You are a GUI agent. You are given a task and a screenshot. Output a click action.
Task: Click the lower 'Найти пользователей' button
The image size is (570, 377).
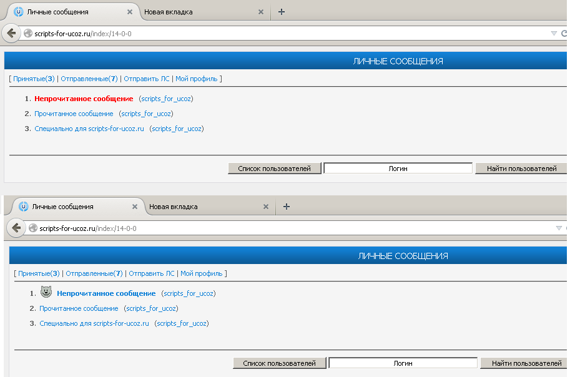pos(526,363)
